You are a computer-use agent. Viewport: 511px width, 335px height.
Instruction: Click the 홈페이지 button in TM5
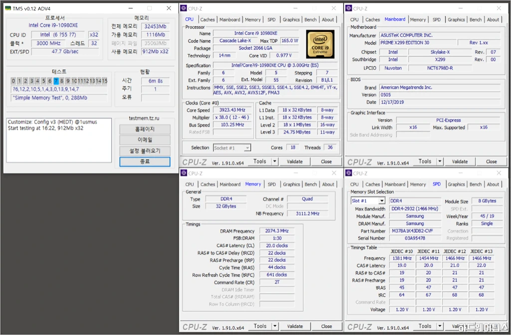coord(145,129)
